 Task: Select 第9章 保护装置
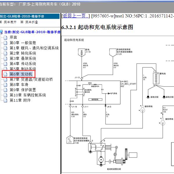coord(23,90)
